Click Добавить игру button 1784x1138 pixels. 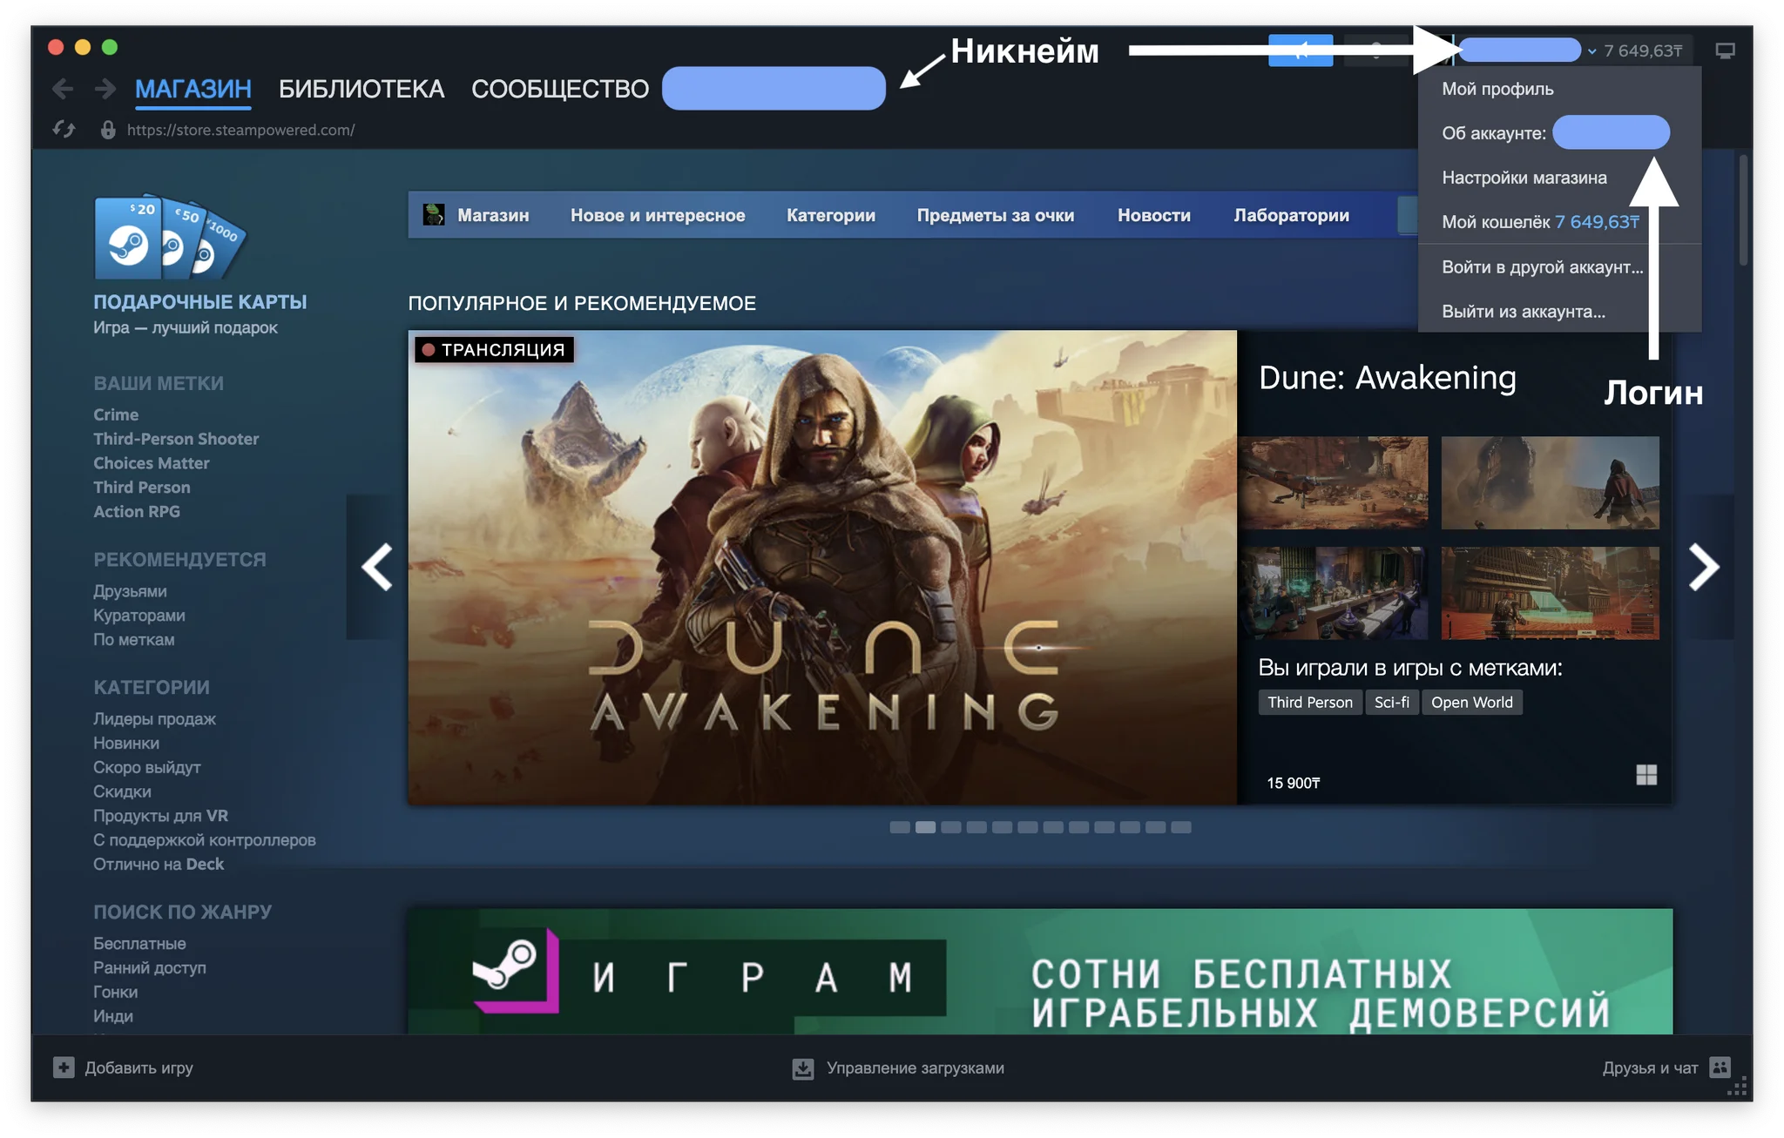pos(123,1067)
